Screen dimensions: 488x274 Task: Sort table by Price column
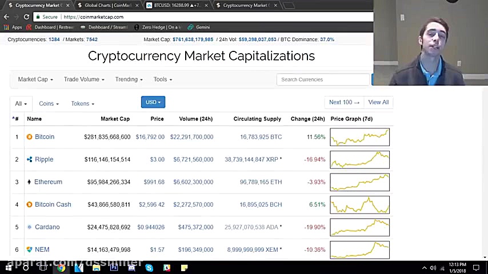coord(157,119)
